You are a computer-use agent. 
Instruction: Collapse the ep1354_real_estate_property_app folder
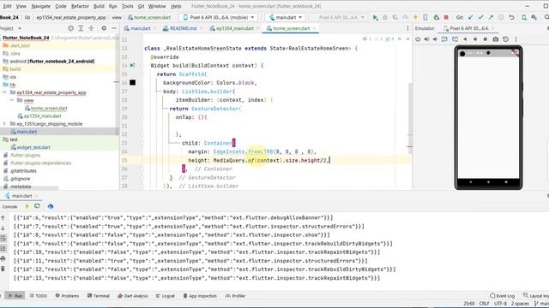pos(5,92)
